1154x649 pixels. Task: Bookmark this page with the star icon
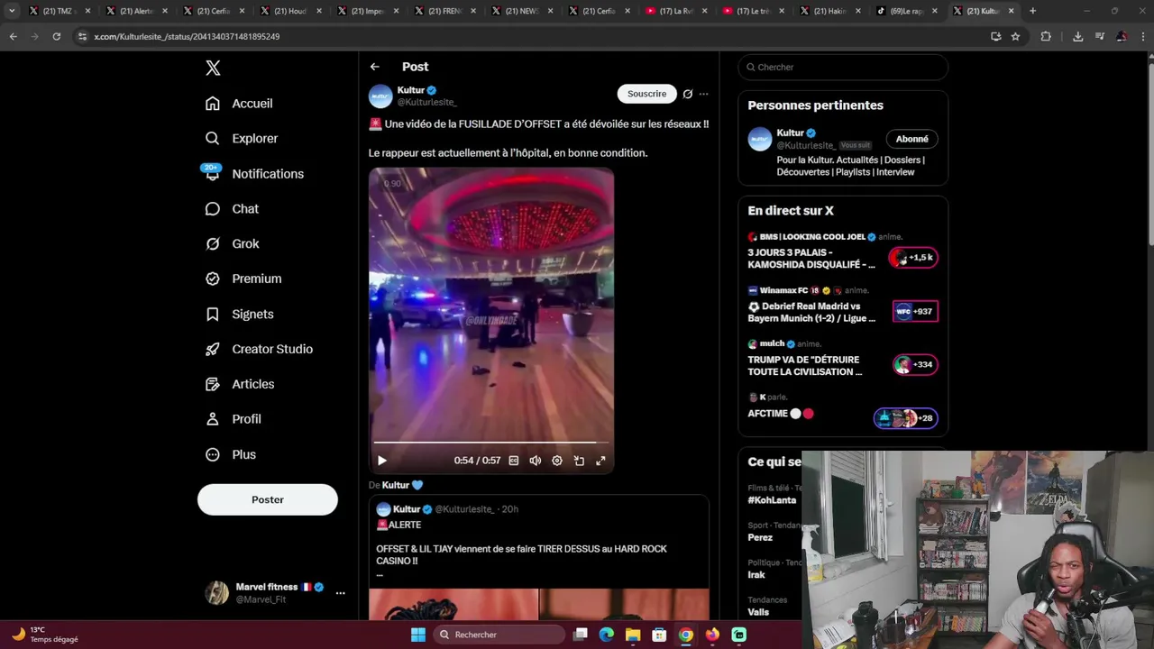(x=1015, y=36)
